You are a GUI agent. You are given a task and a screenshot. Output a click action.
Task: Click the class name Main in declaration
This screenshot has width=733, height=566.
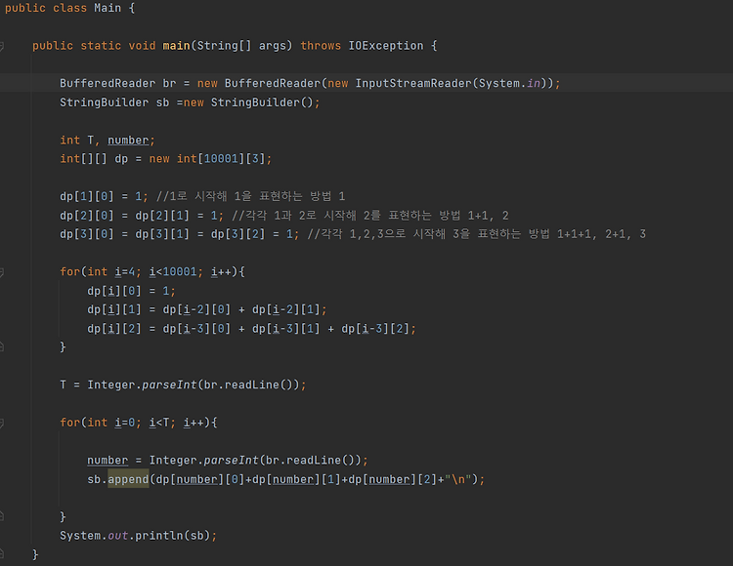click(108, 8)
